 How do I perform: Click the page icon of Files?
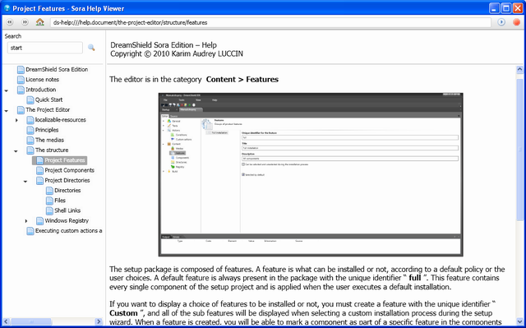(49, 201)
